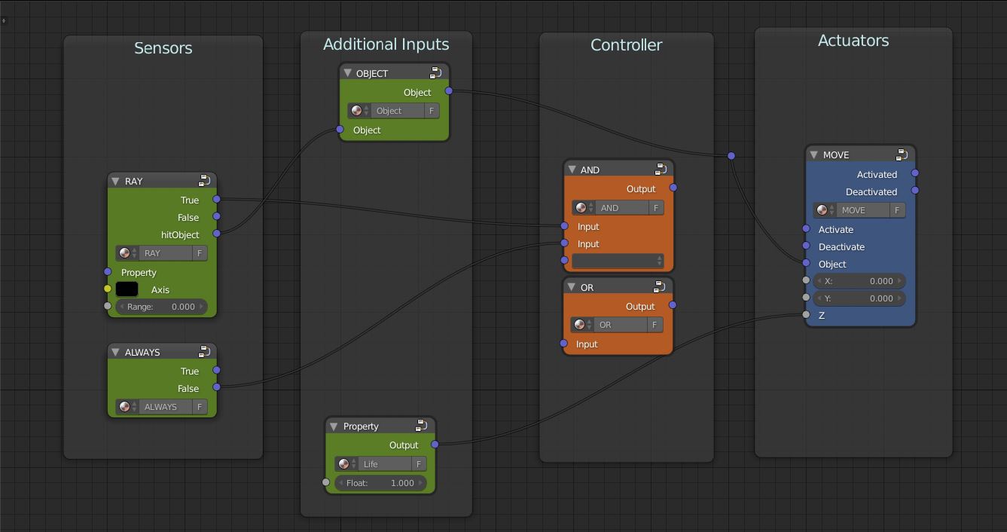Click the Life name field in Property node
The width and height of the screenshot is (1007, 532).
click(x=384, y=464)
